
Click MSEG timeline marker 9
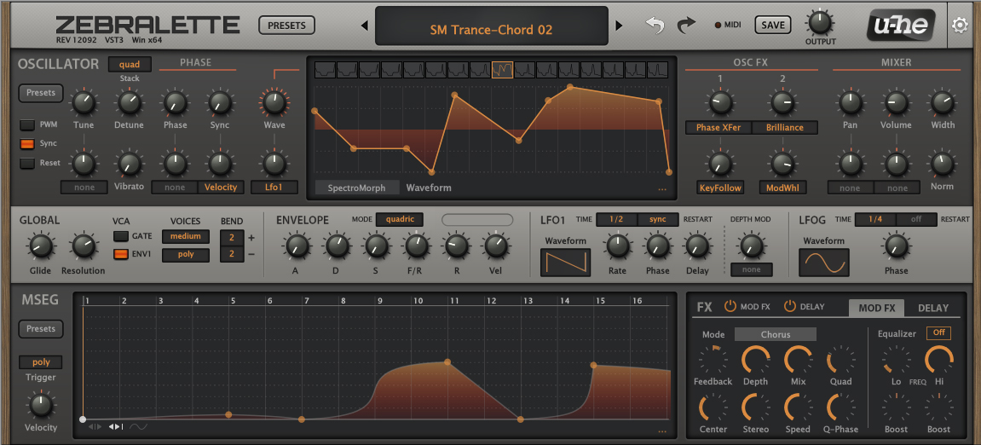point(379,301)
